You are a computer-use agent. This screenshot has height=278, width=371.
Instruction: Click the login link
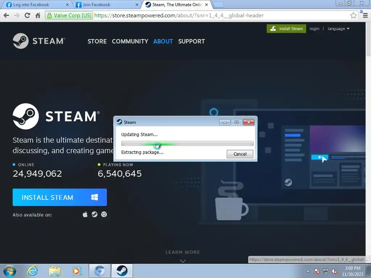coord(314,29)
